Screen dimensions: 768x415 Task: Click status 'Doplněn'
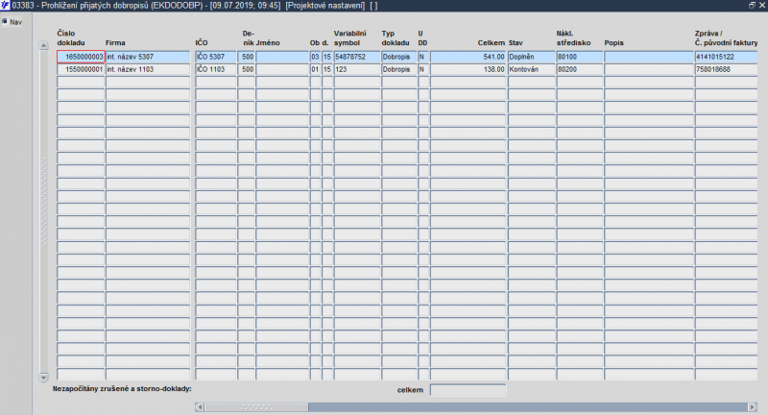tap(532, 57)
